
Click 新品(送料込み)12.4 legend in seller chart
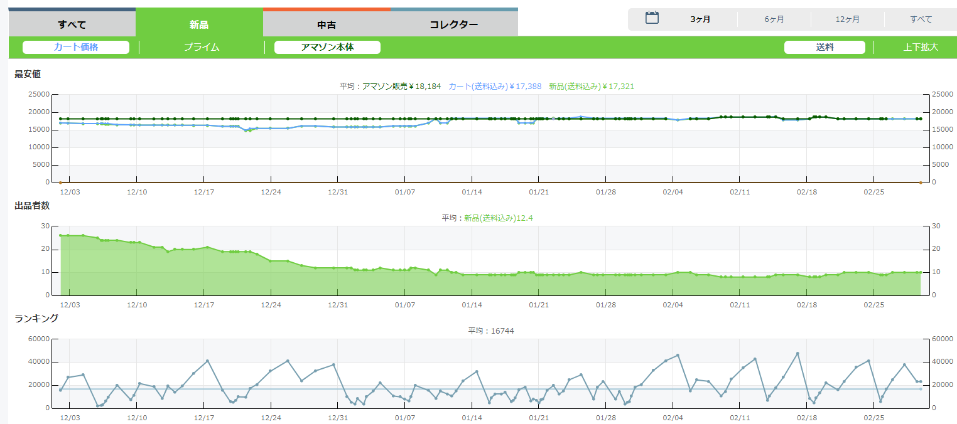point(499,218)
